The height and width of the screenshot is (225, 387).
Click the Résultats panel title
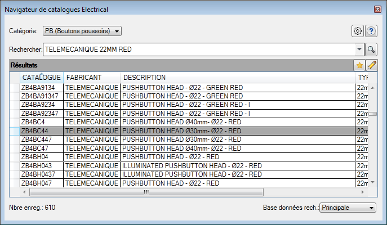tap(24, 65)
